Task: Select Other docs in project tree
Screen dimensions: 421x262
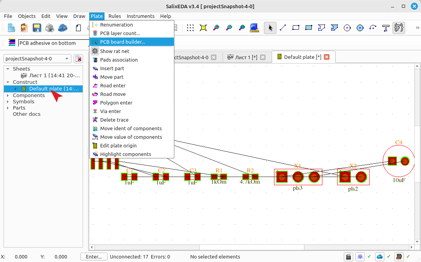Action: click(27, 114)
